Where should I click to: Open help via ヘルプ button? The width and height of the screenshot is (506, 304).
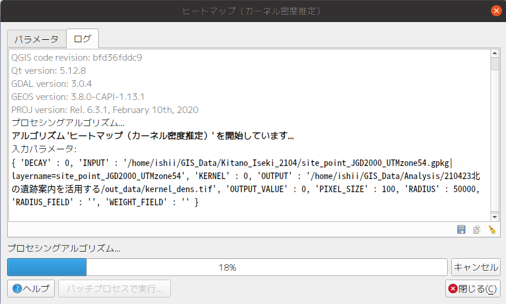tap(31, 288)
